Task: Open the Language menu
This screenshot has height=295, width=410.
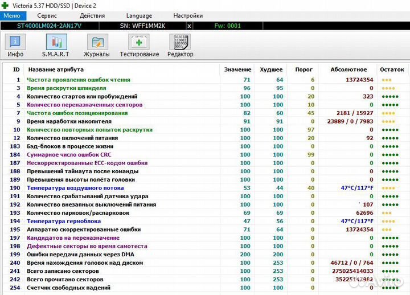Action: 139,15
